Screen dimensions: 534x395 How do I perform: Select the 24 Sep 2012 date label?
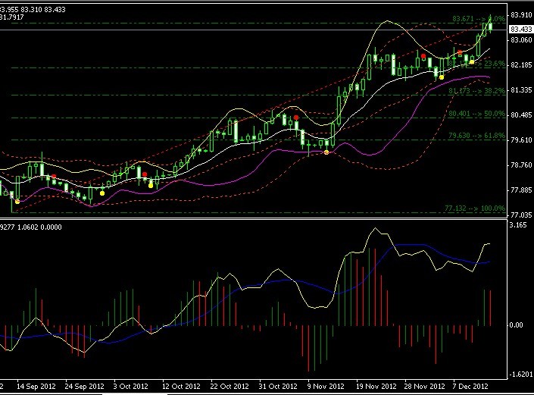[x=85, y=386]
